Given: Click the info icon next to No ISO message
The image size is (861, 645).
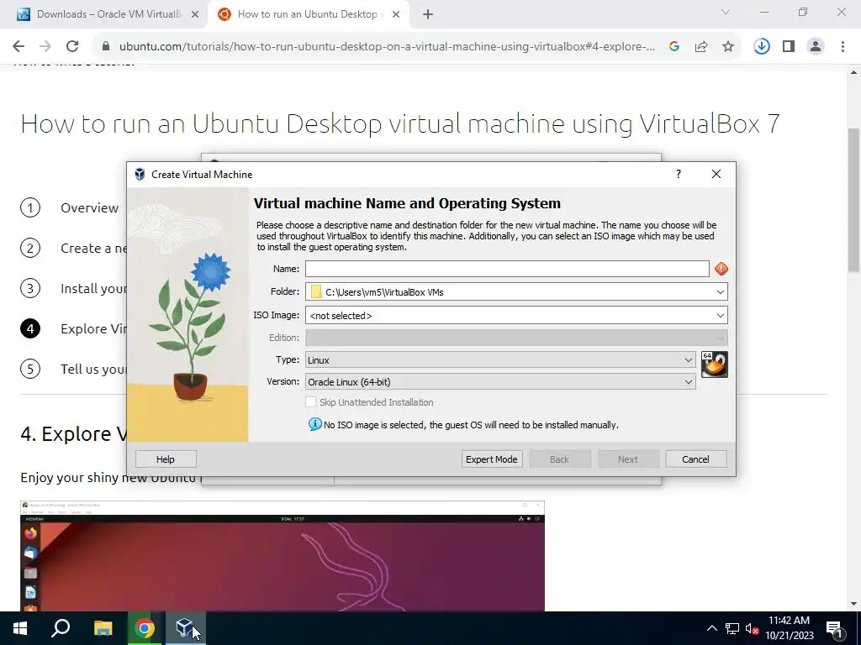Looking at the screenshot, I should coord(314,424).
